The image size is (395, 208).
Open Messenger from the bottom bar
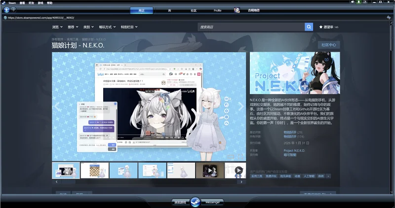[x=213, y=202]
